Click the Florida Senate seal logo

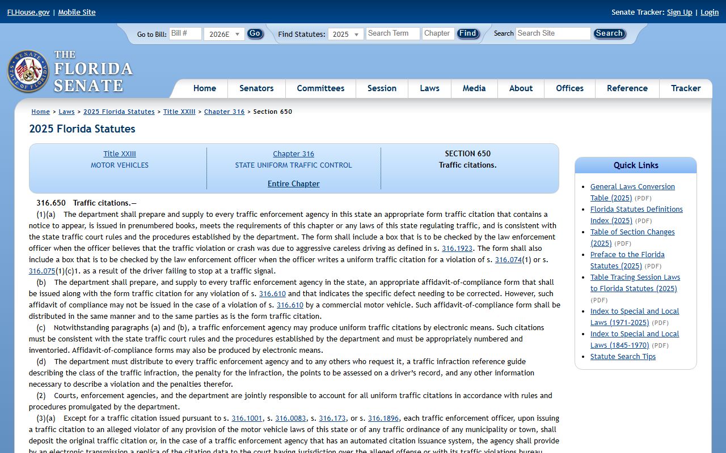click(x=28, y=71)
